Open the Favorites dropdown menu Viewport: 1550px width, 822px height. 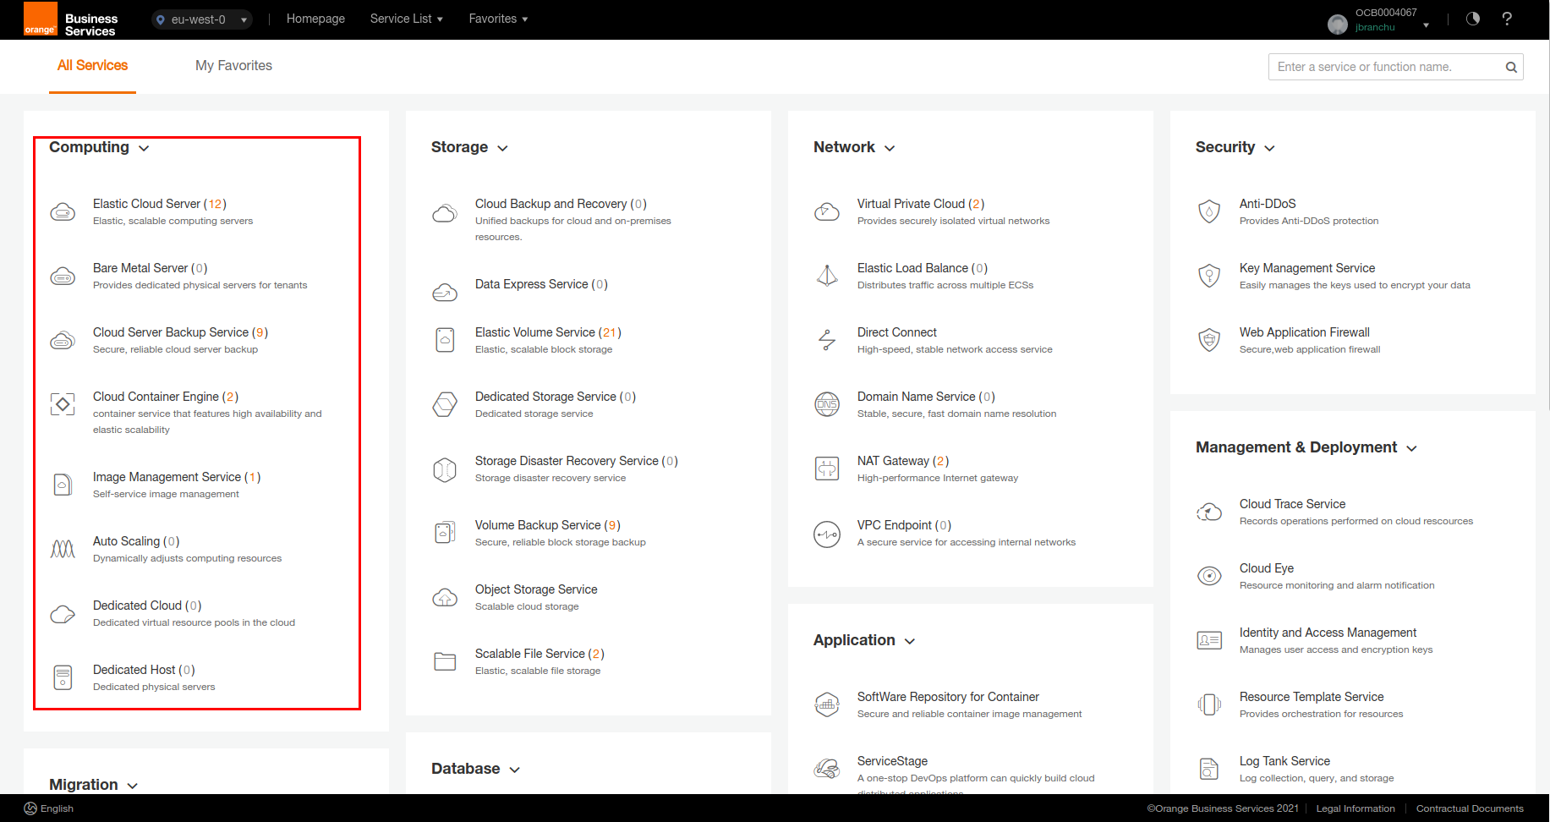498,19
